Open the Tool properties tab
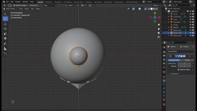Image resolution: width=197 pixels, height=111 pixels. (x=164, y=47)
